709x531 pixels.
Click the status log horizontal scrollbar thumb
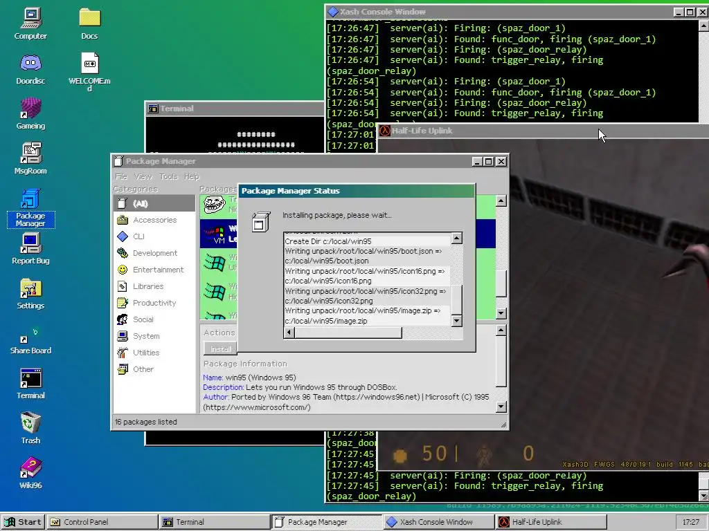(348, 333)
